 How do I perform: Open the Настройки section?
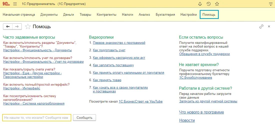click(188, 15)
